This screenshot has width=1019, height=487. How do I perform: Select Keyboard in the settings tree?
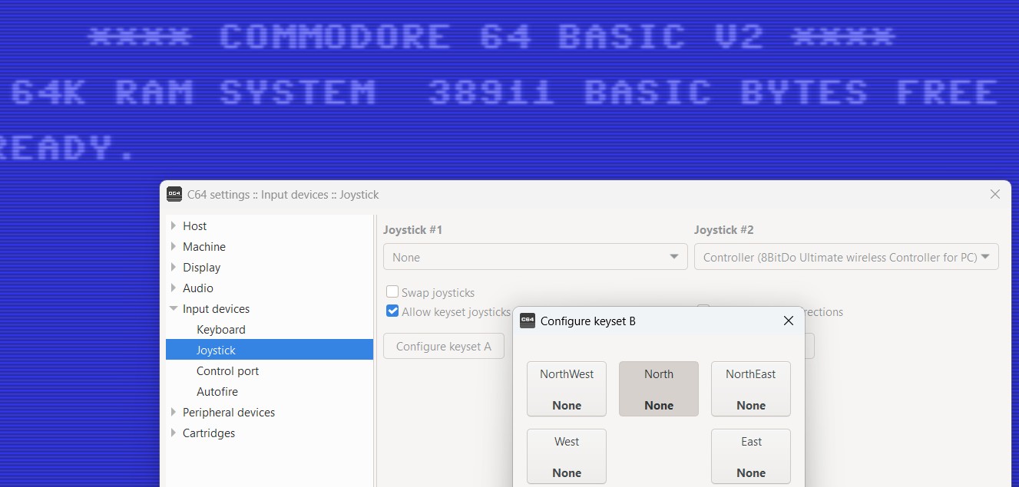point(220,329)
